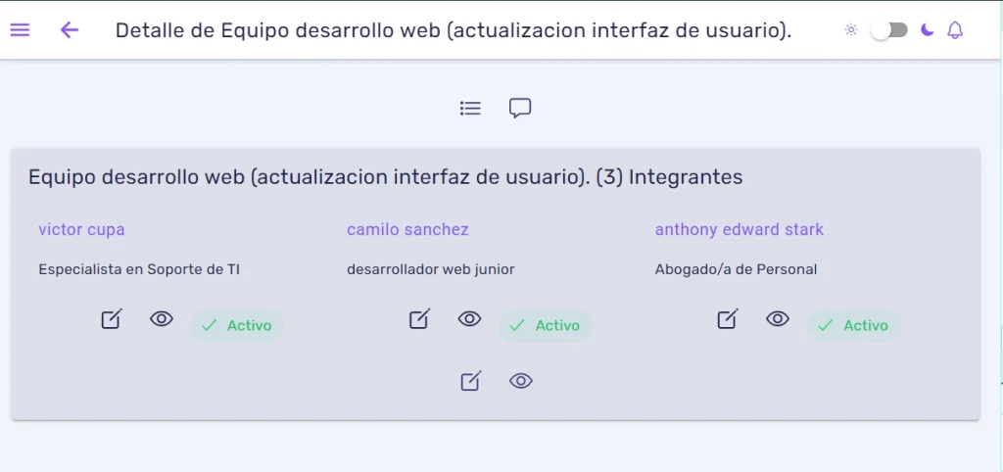Switch to the list view icon
Image resolution: width=1003 pixels, height=472 pixels.
pos(470,108)
